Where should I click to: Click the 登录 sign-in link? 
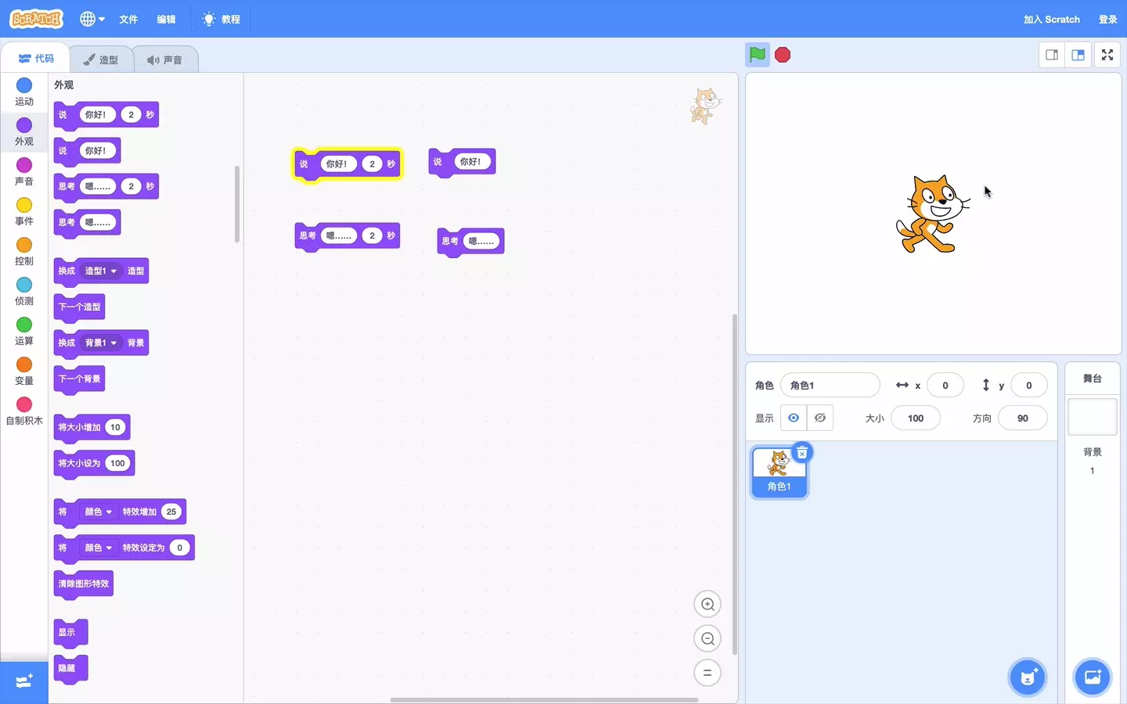coord(1107,19)
